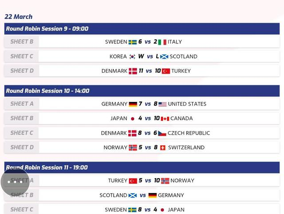Image resolution: width=284 pixels, height=214 pixels.
Task: Open the Round Robin Session 11 header
Action: coord(142,167)
